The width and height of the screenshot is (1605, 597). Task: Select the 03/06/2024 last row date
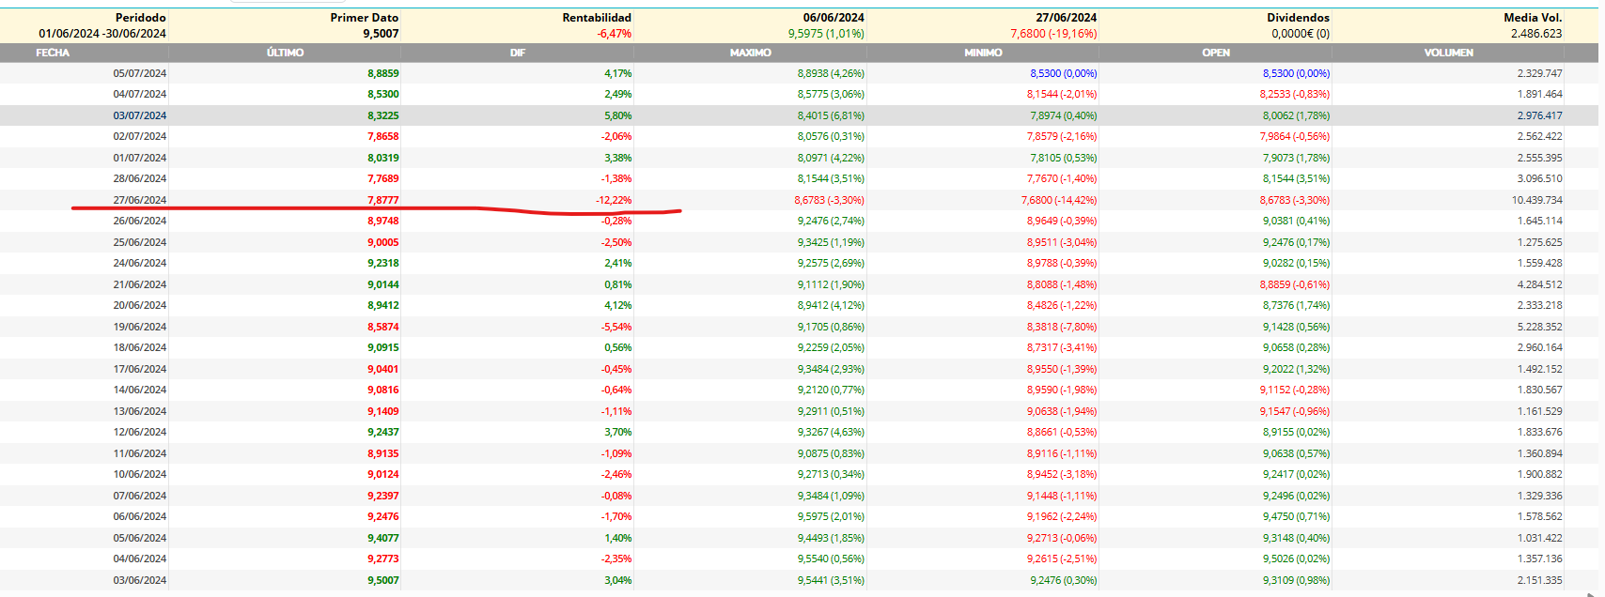(x=140, y=580)
